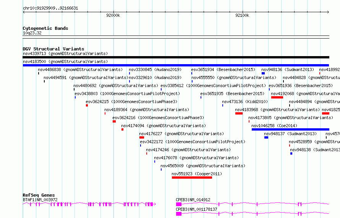
Task: Open the esv3422172 variant label
Action: (193, 142)
